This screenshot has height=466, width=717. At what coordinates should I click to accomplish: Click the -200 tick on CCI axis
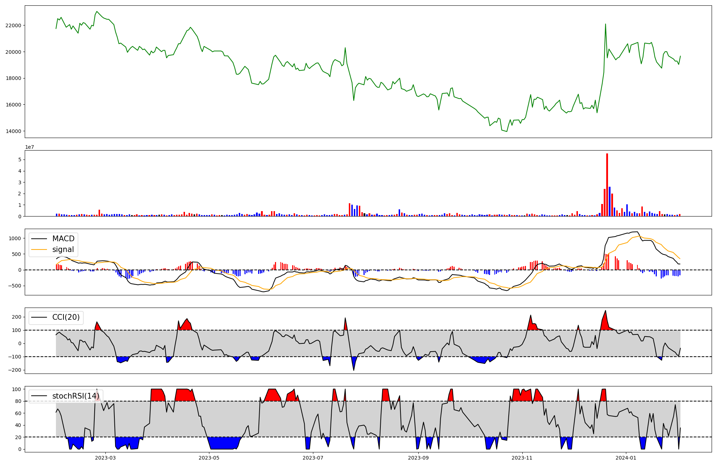(x=15, y=370)
